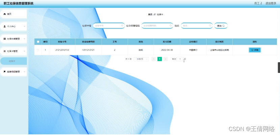Click the 首页 breadcrumb link

(x=150, y=15)
